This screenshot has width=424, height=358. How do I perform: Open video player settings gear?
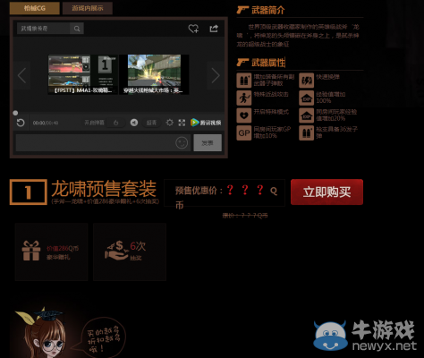170,123
